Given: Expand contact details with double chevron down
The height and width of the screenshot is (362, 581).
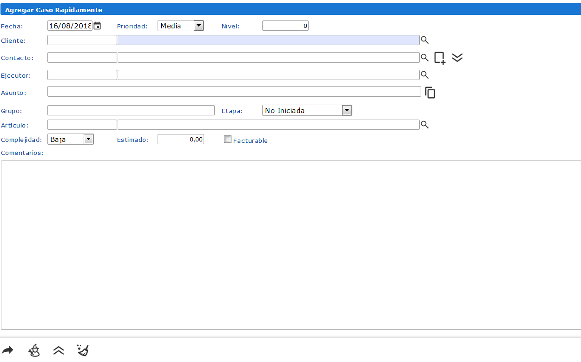Looking at the screenshot, I should coord(457,58).
